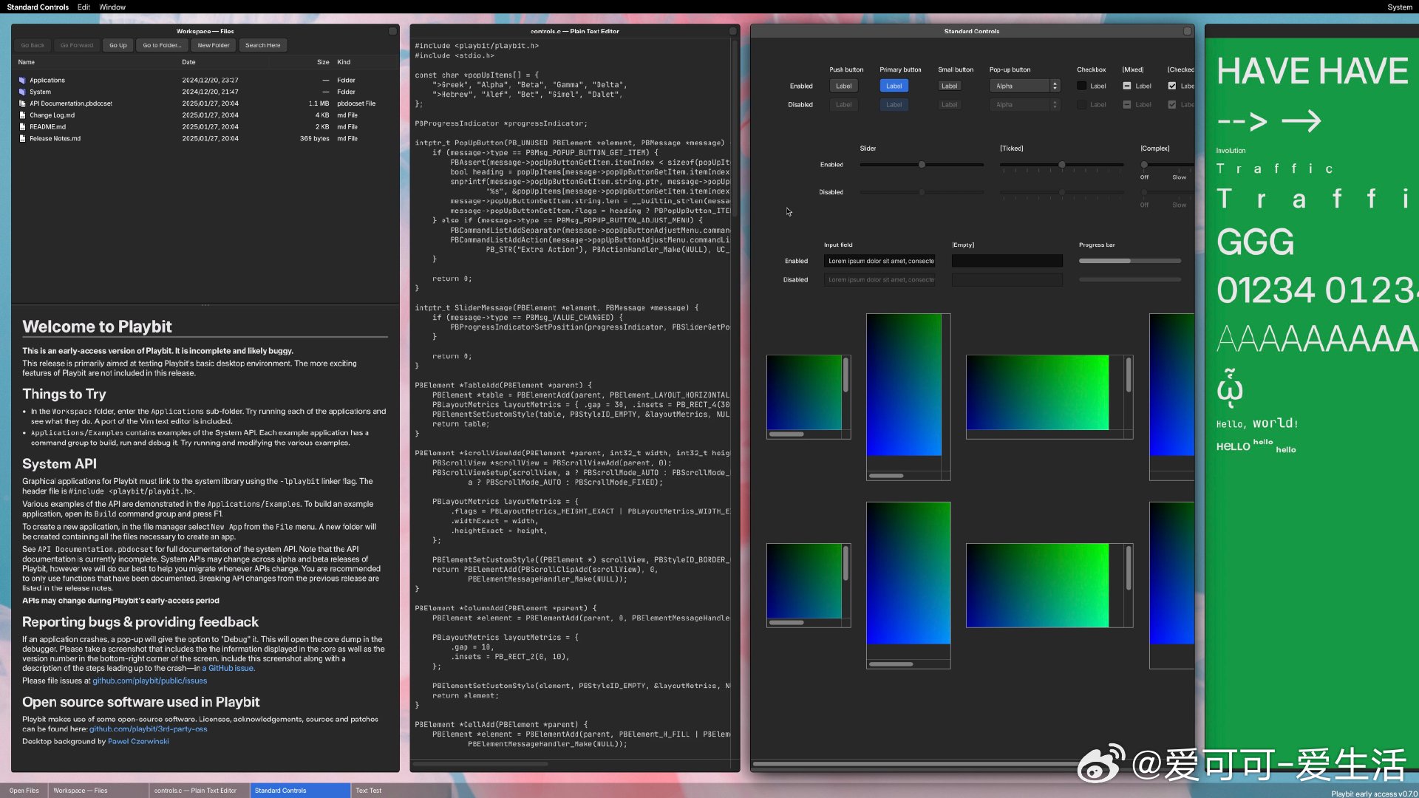Click the enabled Progress bar

pyautogui.click(x=1130, y=261)
